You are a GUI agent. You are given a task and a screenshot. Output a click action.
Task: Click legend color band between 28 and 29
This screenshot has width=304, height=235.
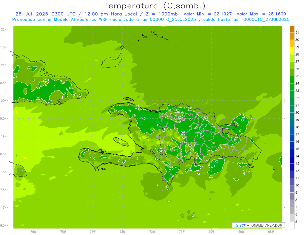(x=292, y=51)
